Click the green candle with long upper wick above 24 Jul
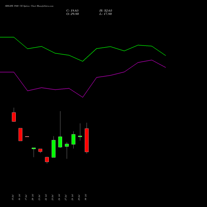This screenshot has height=207, width=207. point(60,142)
